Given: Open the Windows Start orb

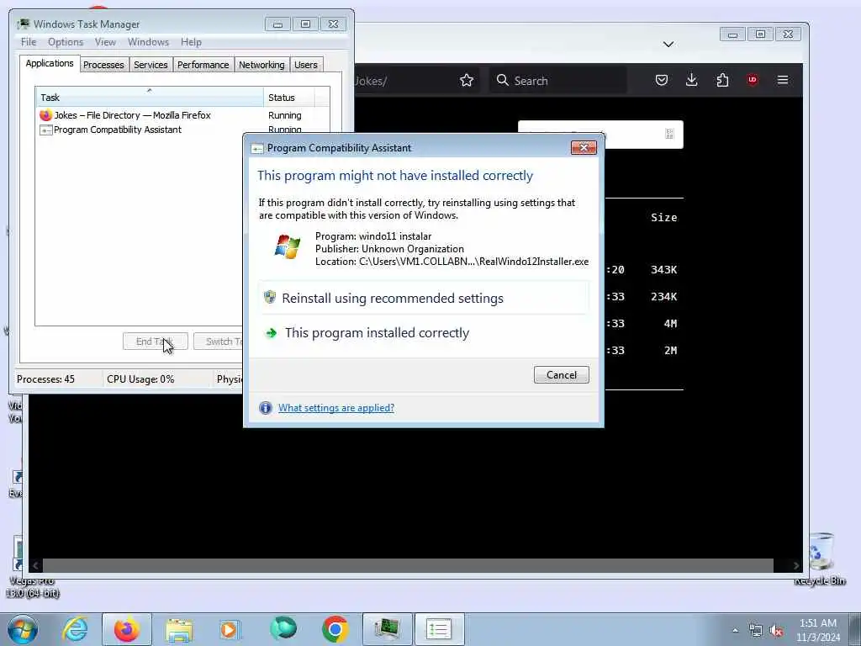Looking at the screenshot, I should [x=23, y=629].
